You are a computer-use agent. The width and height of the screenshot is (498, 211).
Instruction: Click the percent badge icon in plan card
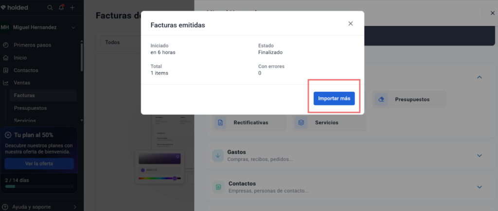click(8, 135)
